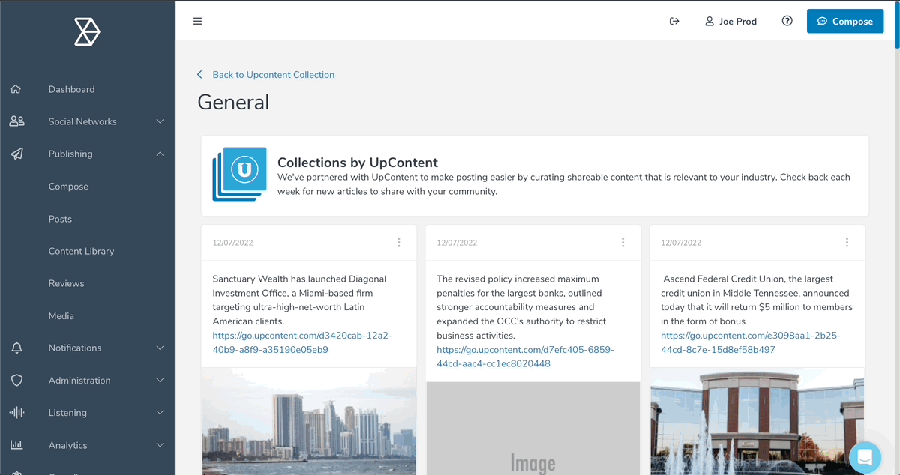
Task: Open the chat support bubble
Action: click(865, 456)
